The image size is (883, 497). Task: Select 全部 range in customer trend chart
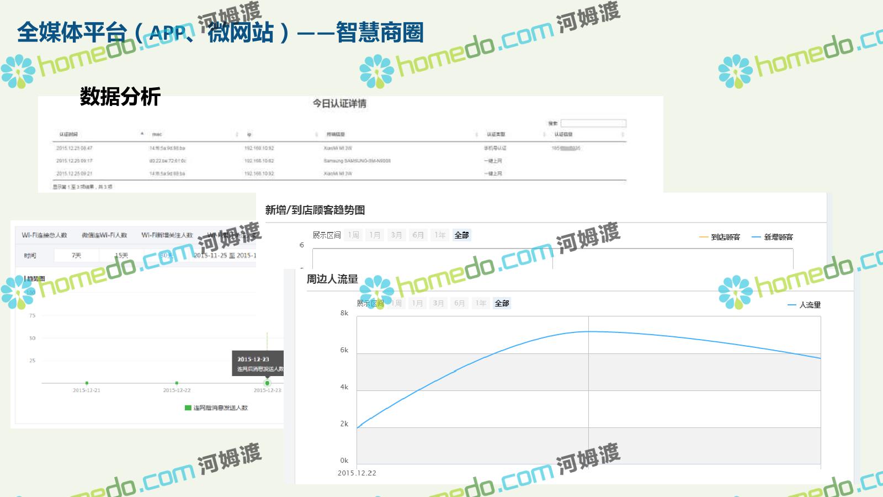[462, 235]
